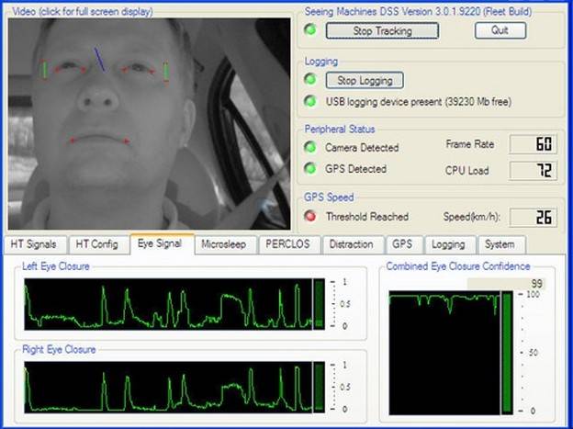The image size is (573, 429).
Task: Click the Speed km/h readout field
Action: [534, 217]
